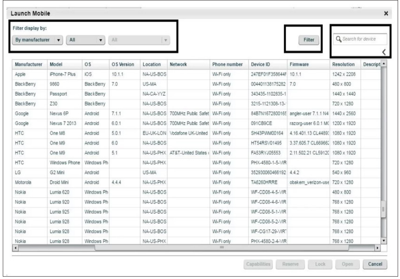The image size is (400, 279).
Task: Click the Location column header
Action: (154, 64)
